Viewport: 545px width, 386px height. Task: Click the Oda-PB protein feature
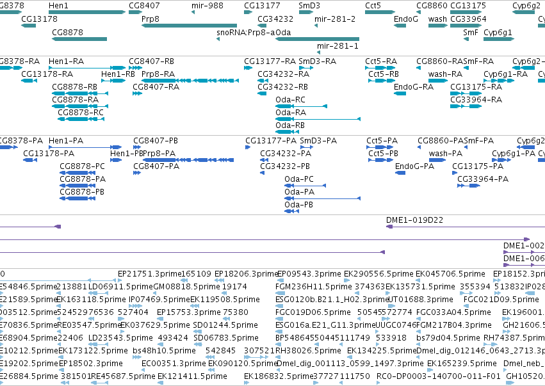pyautogui.click(x=291, y=212)
